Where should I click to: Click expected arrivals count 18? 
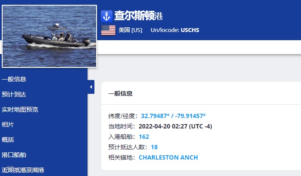coord(154,147)
